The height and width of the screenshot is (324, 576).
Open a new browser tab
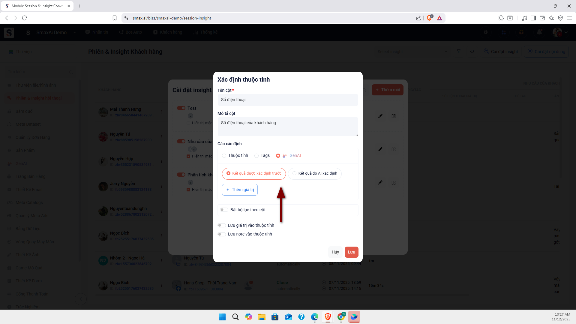80,6
